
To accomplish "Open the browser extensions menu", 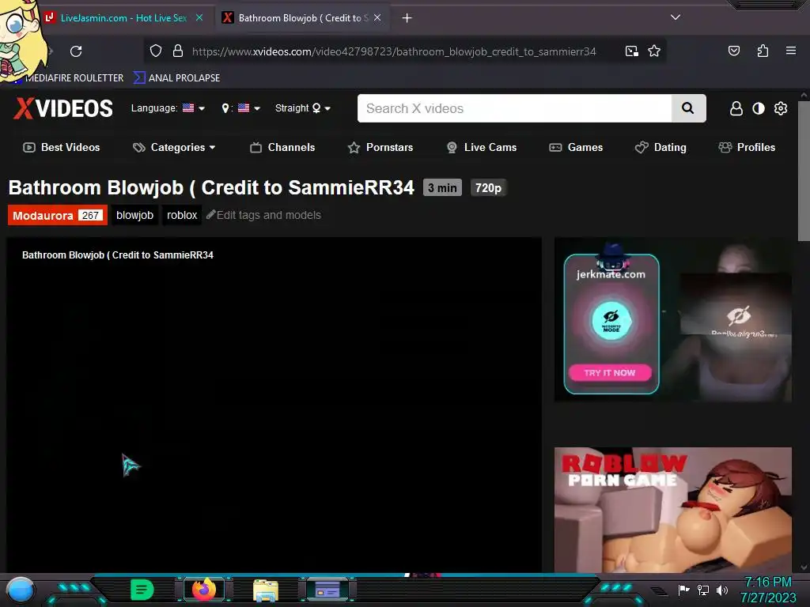I will (x=763, y=51).
